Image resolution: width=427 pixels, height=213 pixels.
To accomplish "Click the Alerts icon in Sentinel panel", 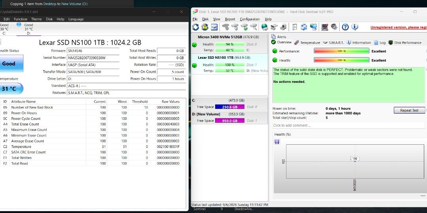I will click(x=274, y=37).
